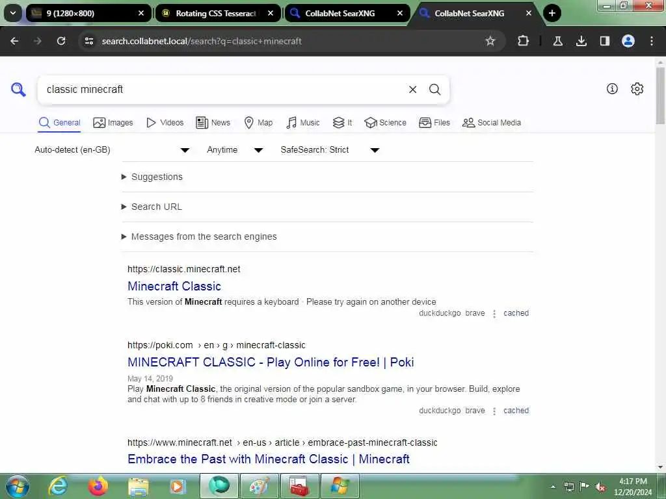Open Preferences gear icon
Screen dimensions: 666x499
coord(637,88)
